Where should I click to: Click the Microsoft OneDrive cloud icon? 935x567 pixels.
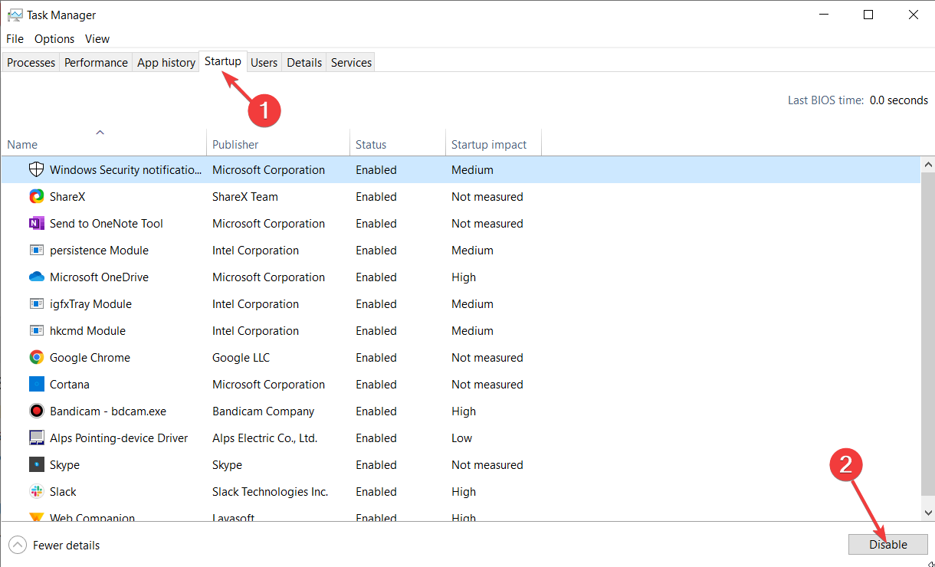tap(36, 277)
